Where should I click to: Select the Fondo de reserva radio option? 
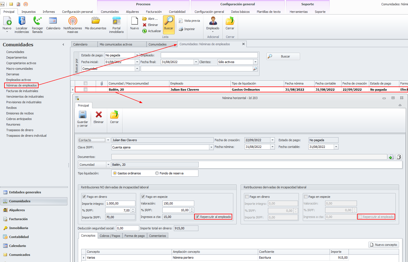click(157, 173)
